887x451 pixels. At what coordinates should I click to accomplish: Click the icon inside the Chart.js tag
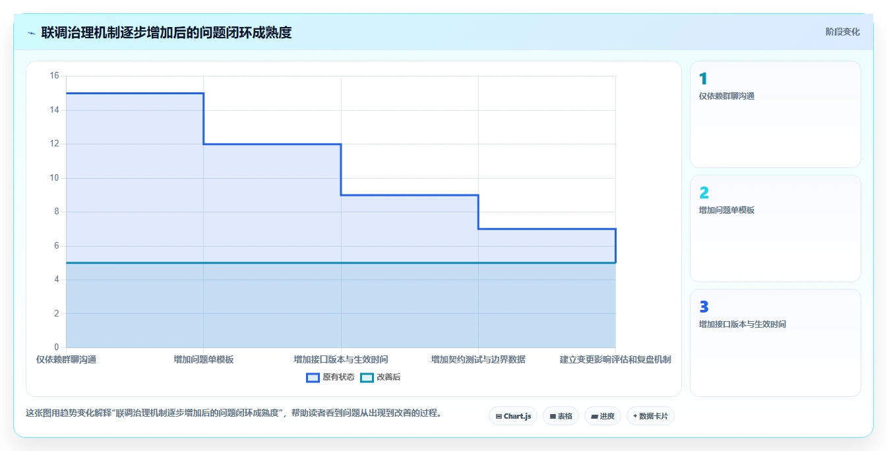pos(499,417)
